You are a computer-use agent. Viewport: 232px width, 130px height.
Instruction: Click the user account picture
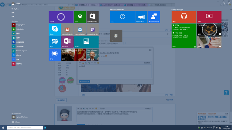point(13,3)
